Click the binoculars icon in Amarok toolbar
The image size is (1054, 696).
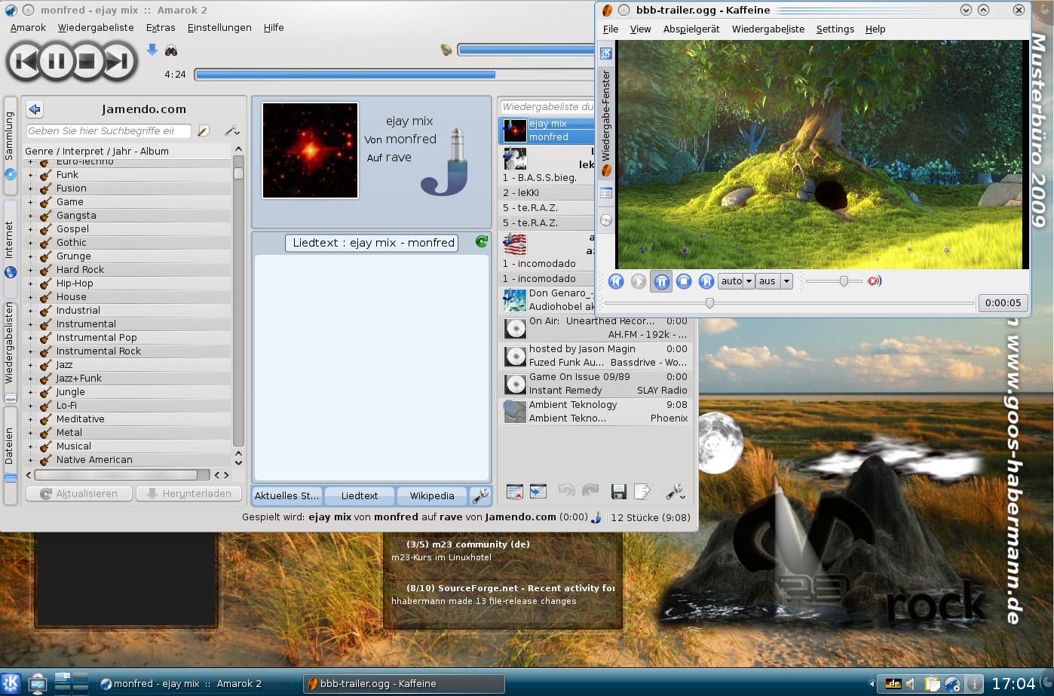tap(171, 50)
